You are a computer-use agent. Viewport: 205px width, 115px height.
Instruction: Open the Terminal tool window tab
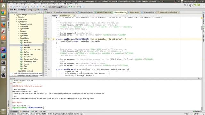[14, 111]
